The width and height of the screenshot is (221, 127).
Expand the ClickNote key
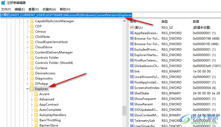[28, 37]
